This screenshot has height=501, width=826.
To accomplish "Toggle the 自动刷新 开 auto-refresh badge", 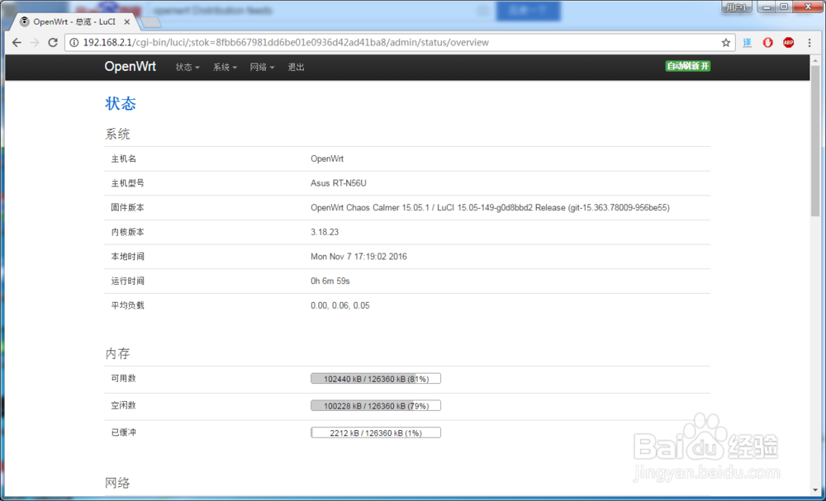I will point(688,66).
